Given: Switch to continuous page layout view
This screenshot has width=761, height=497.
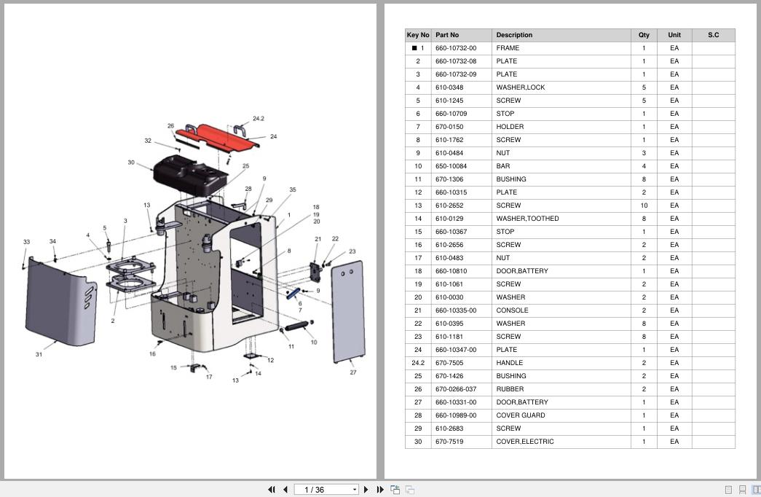Looking at the screenshot, I should [x=742, y=490].
